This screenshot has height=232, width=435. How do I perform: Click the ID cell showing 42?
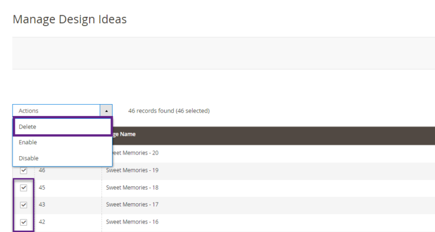[42, 222]
